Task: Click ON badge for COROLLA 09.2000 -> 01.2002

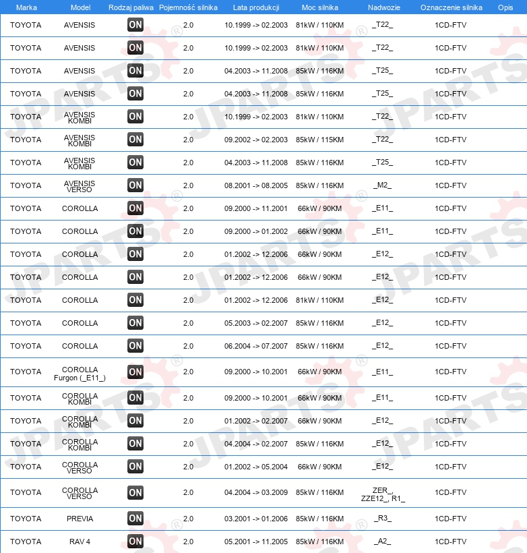Action: 135,231
